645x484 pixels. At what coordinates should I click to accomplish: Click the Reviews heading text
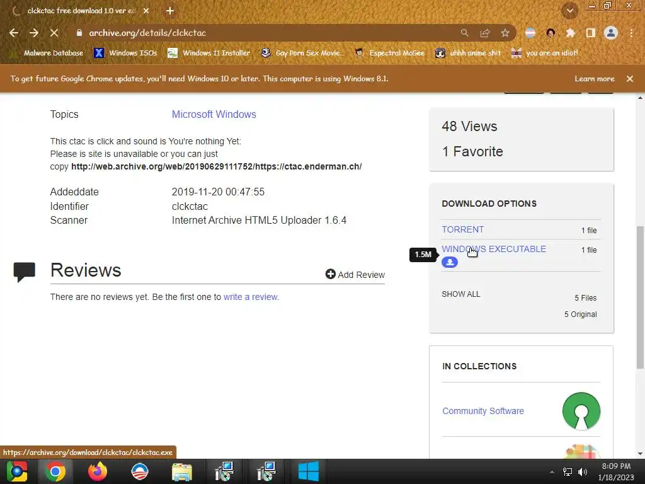tap(86, 270)
